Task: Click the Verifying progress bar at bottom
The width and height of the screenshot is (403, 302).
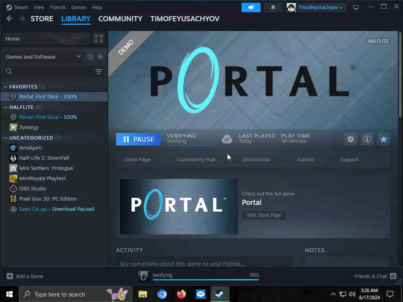Action: 205,280
